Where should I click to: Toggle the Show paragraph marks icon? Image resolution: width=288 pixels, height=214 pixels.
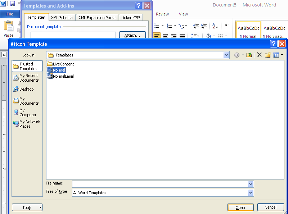click(x=227, y=26)
